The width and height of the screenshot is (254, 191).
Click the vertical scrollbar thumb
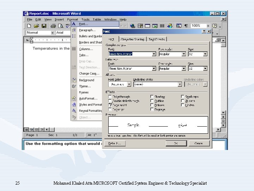click(223, 45)
